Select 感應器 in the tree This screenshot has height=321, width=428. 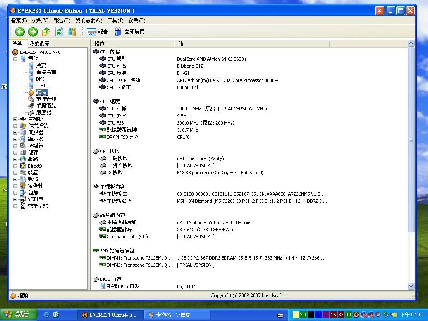pos(43,112)
